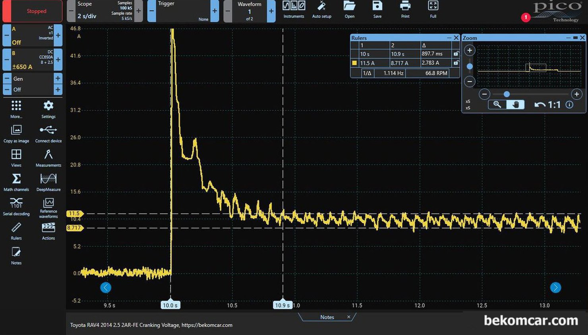This screenshot has height=335, width=588.
Task: Select the 8.717 amplitude ruler handle
Action: point(74,228)
